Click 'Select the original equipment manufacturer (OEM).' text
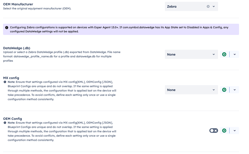The height and width of the screenshot is (154, 249). point(37,9)
